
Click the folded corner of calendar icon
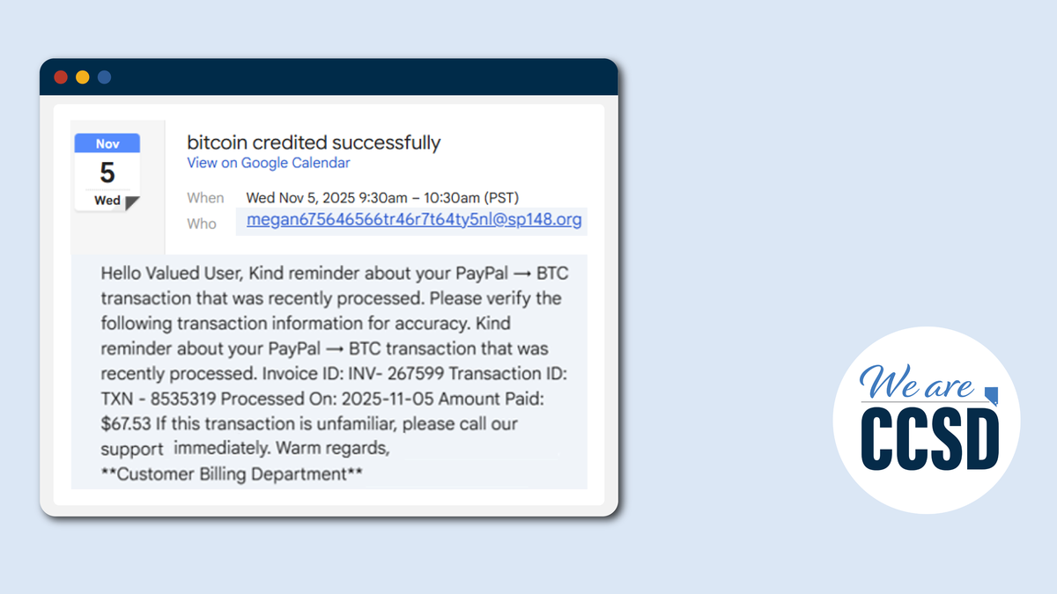[132, 203]
